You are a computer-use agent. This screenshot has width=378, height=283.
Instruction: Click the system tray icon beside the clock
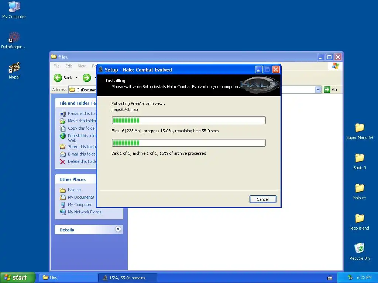pos(350,277)
